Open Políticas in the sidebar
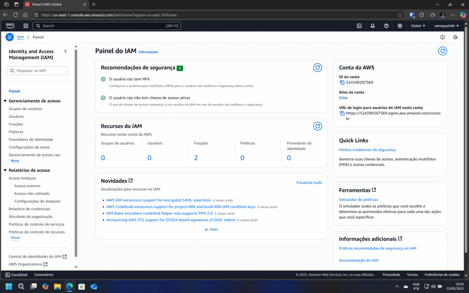Viewport: 469px width, 293px height. tap(16, 132)
